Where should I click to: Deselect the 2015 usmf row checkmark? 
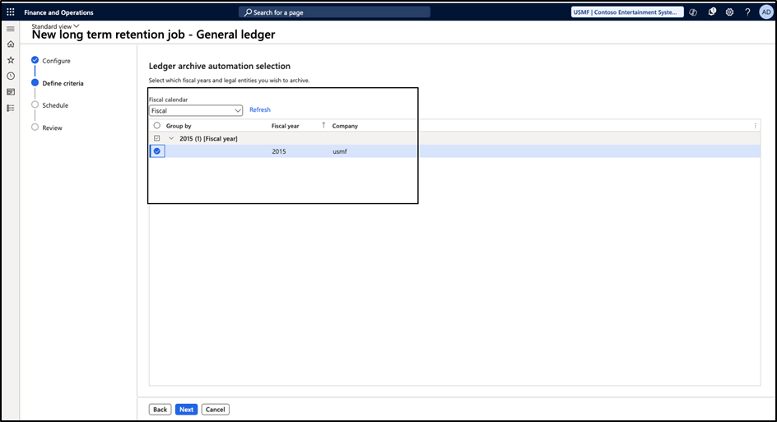pyautogui.click(x=156, y=151)
